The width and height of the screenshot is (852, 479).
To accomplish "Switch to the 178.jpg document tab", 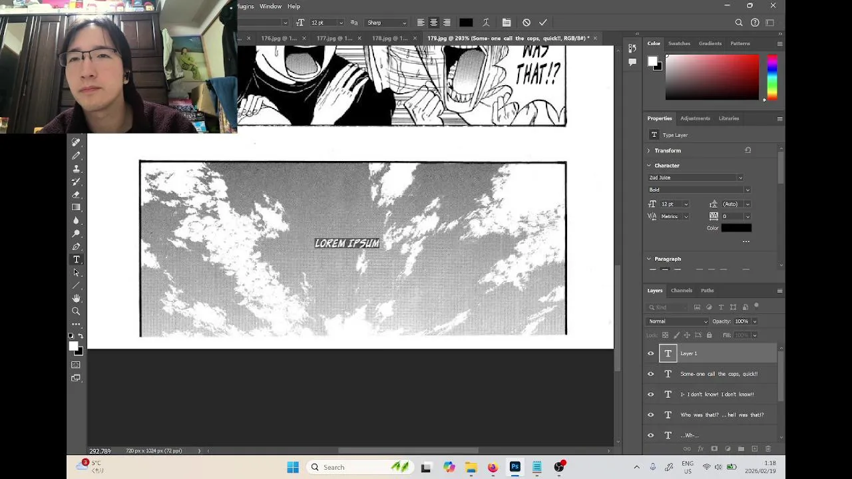I will coord(389,38).
